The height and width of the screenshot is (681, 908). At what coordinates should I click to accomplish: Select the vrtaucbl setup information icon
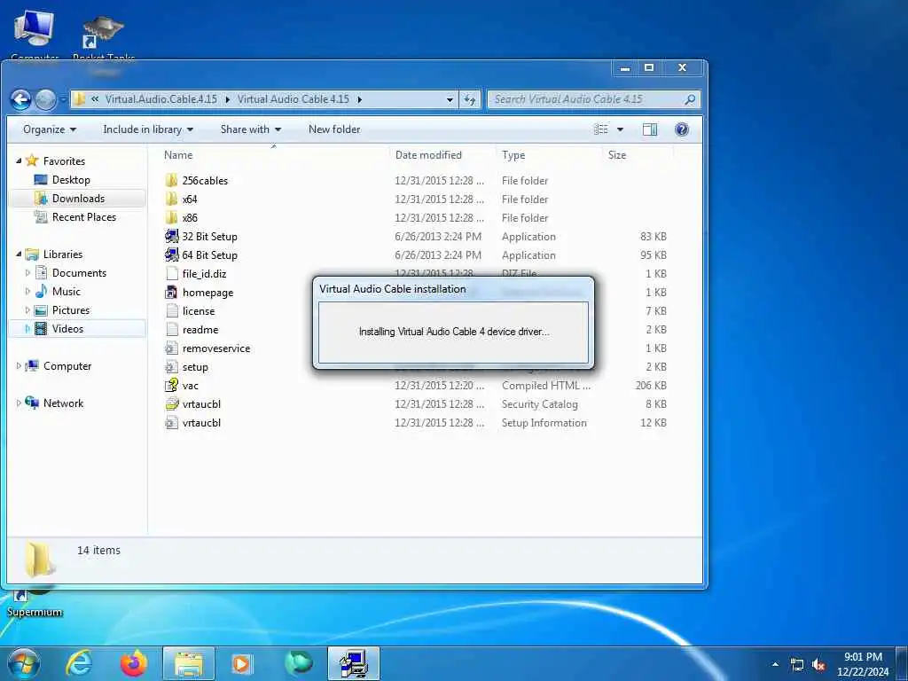(171, 423)
